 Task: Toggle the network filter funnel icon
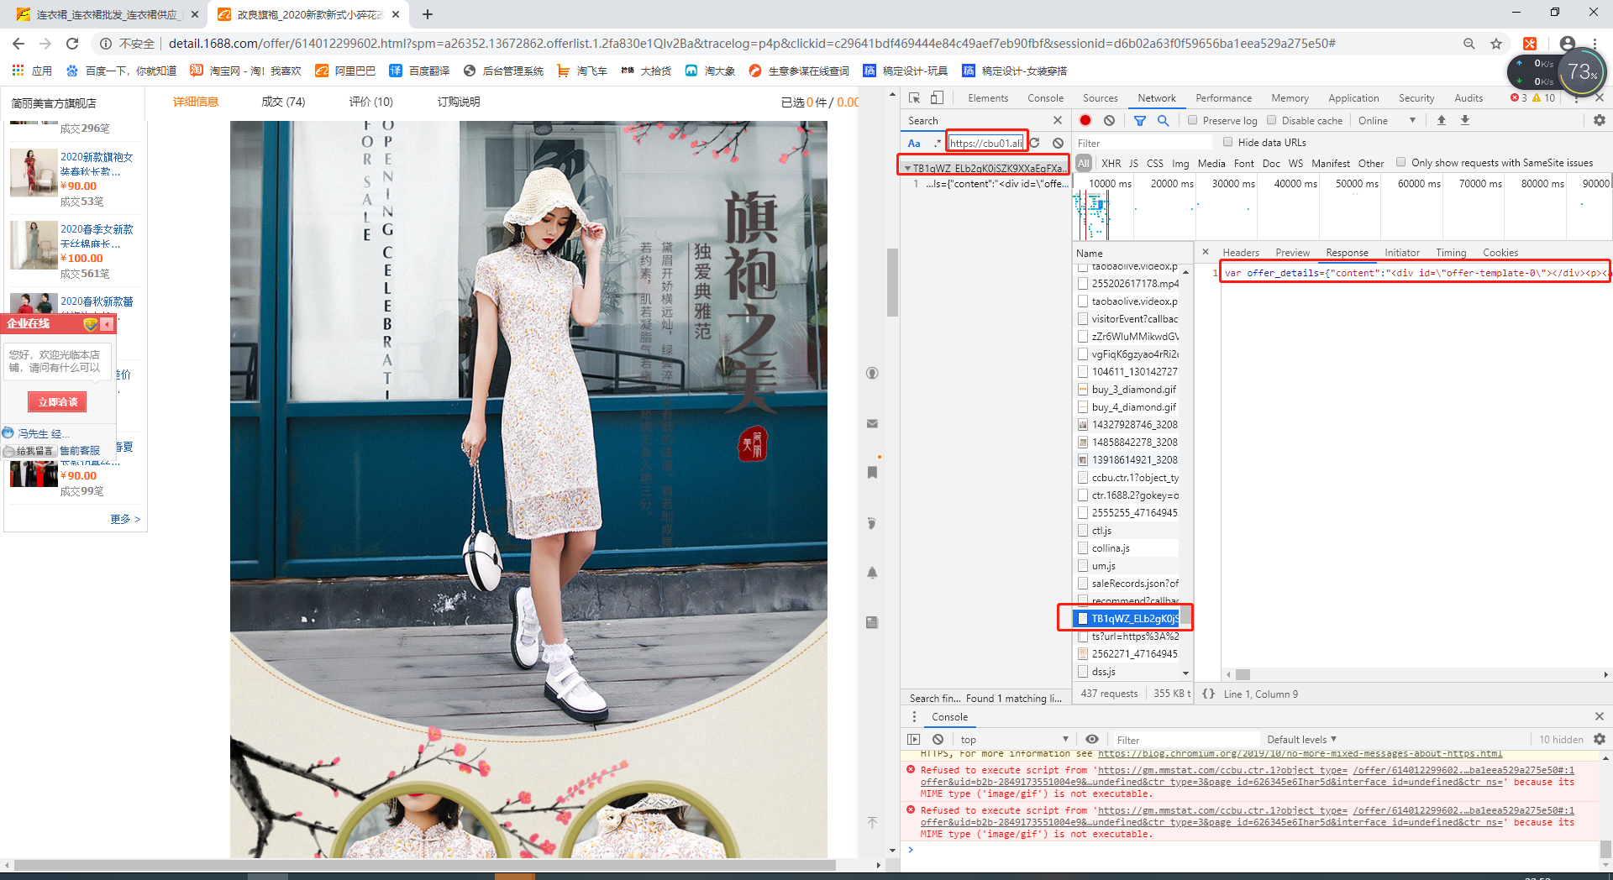pos(1140,121)
